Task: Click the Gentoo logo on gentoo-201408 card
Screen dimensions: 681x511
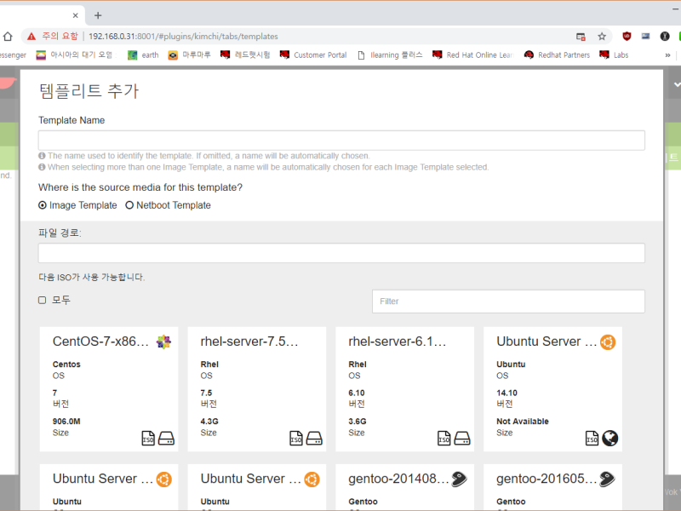Action: (x=459, y=479)
